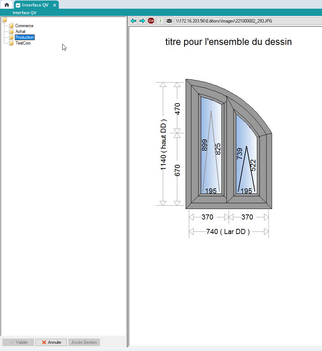Click the back arrow navigation icon

(x=134, y=21)
